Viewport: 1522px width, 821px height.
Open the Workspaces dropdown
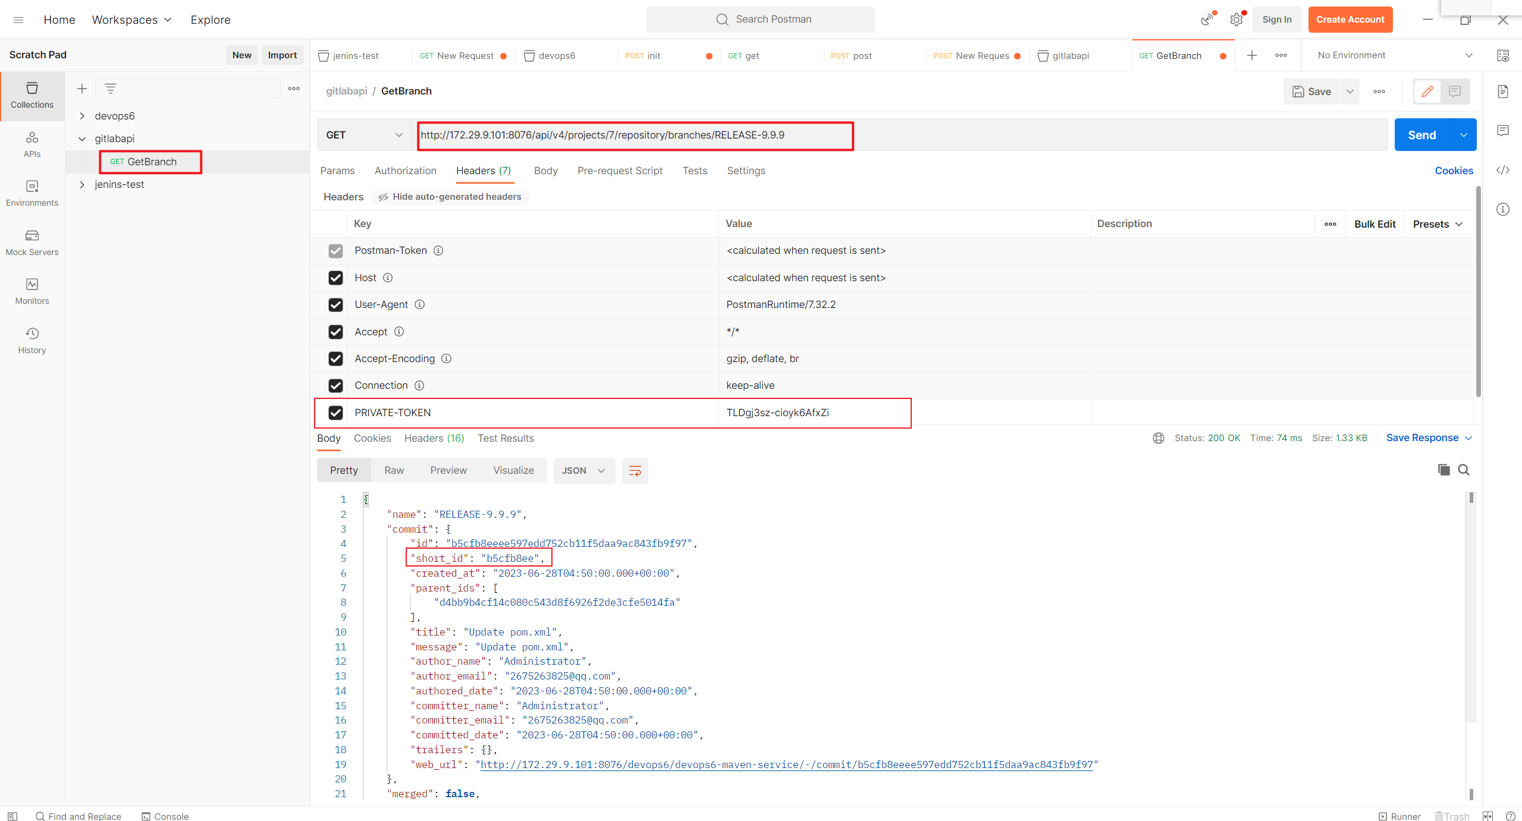click(131, 20)
